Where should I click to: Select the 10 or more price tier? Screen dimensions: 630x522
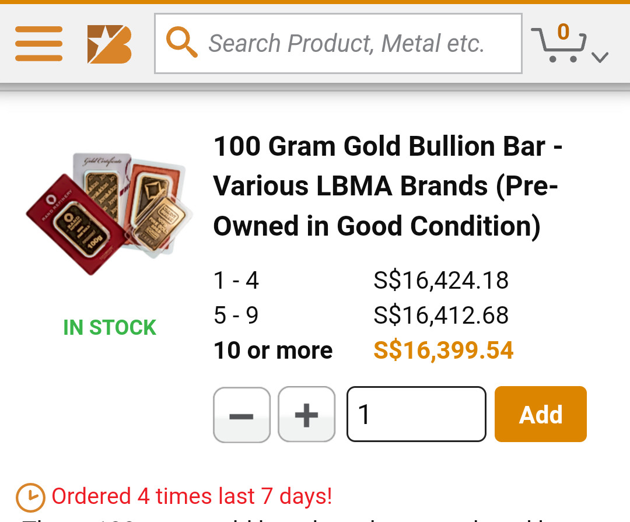click(273, 351)
